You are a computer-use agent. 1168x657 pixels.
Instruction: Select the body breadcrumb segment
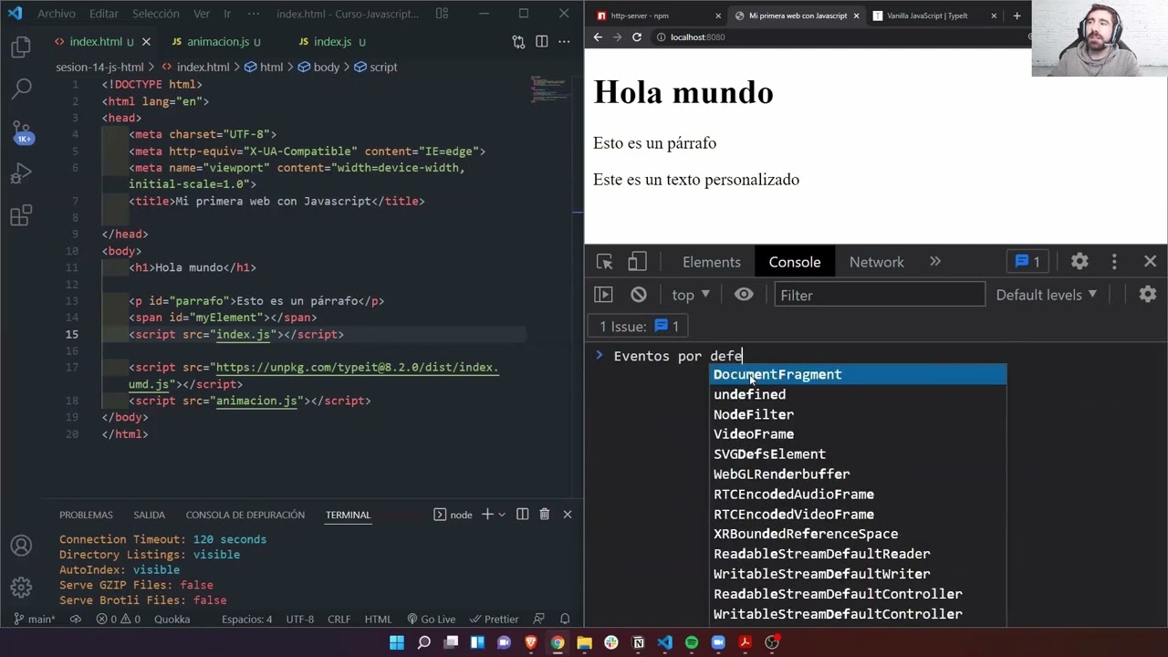(318, 68)
